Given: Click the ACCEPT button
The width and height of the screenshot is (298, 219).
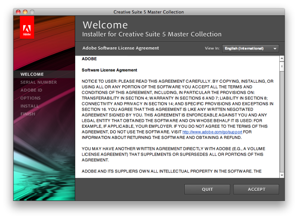Looking at the screenshot, I should click(x=256, y=189).
